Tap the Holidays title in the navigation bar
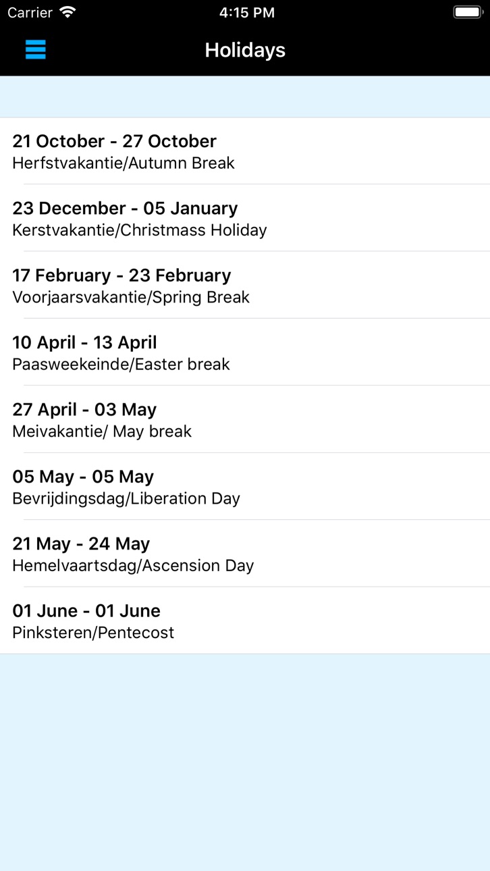 pos(245,50)
